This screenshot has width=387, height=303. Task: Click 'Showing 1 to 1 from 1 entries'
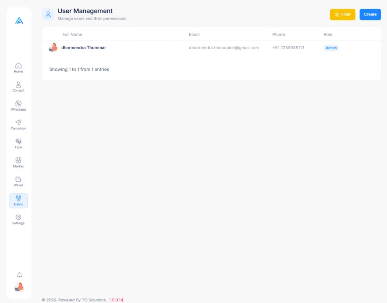(79, 70)
